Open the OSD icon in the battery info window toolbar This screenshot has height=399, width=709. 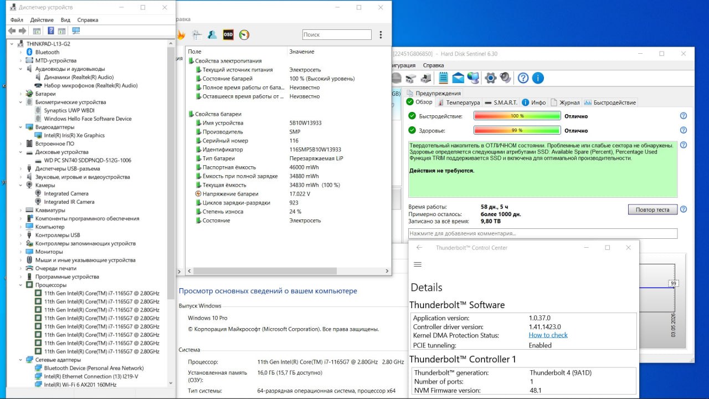(228, 34)
